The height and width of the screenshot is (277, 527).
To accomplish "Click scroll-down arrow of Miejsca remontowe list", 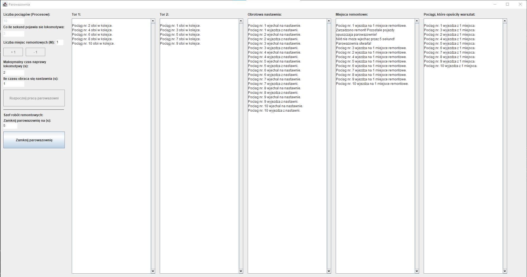I will [x=417, y=271].
